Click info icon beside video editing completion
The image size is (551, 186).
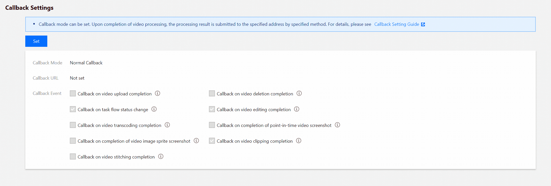297,109
